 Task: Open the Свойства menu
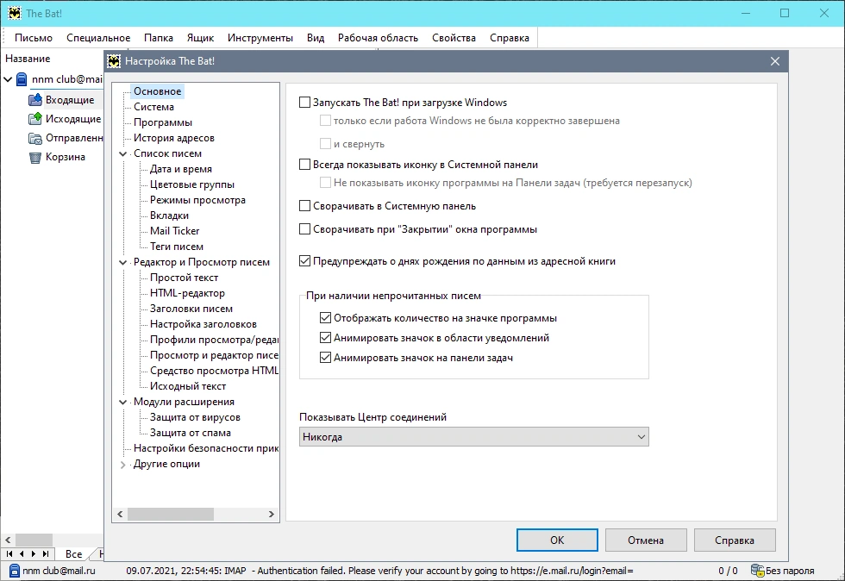454,38
